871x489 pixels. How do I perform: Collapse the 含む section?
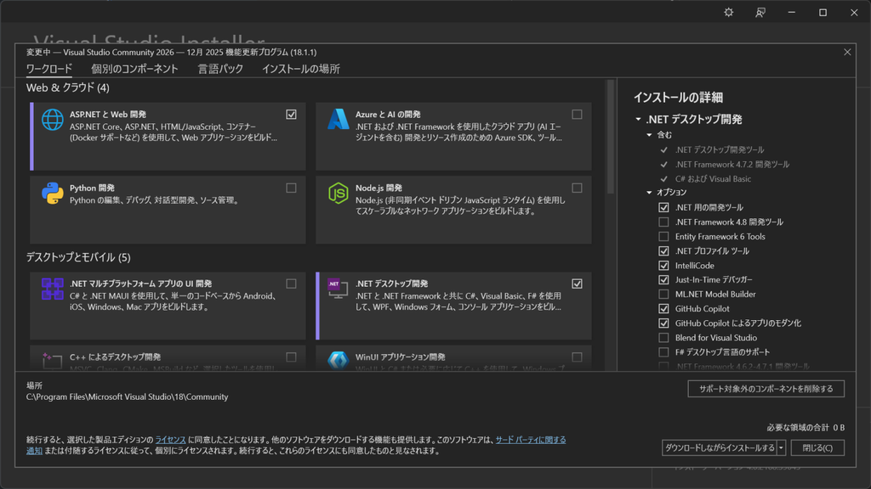[649, 135]
